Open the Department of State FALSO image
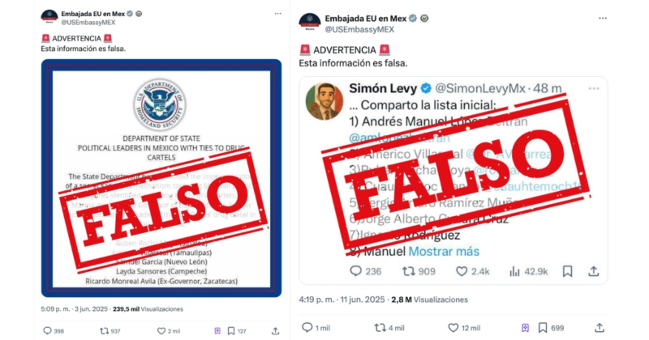This screenshot has height=340, width=649. (161, 178)
